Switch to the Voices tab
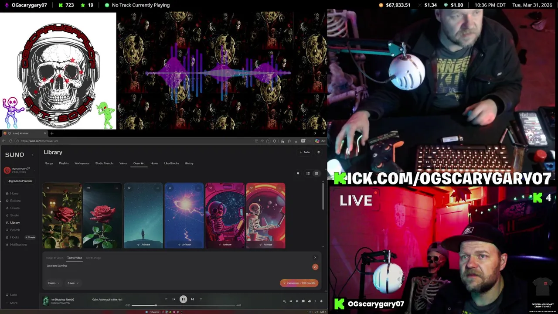 pyautogui.click(x=123, y=163)
